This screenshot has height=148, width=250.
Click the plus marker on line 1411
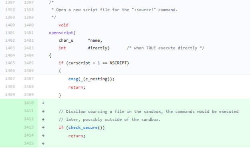43,111
